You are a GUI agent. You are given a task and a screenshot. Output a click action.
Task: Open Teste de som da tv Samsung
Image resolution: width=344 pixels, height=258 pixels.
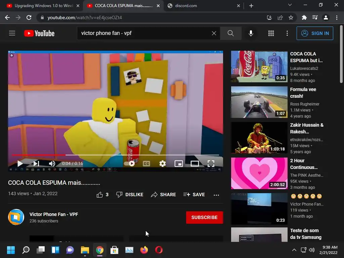(306, 234)
